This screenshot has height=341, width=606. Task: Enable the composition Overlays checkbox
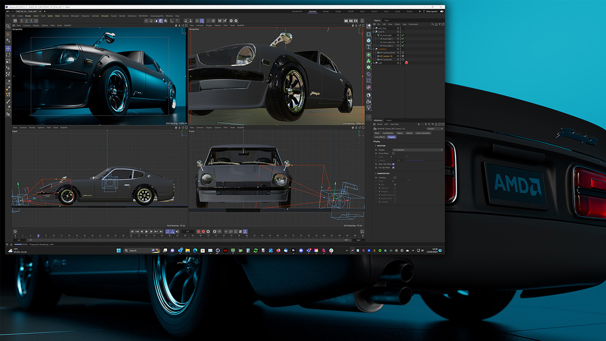tap(395, 177)
